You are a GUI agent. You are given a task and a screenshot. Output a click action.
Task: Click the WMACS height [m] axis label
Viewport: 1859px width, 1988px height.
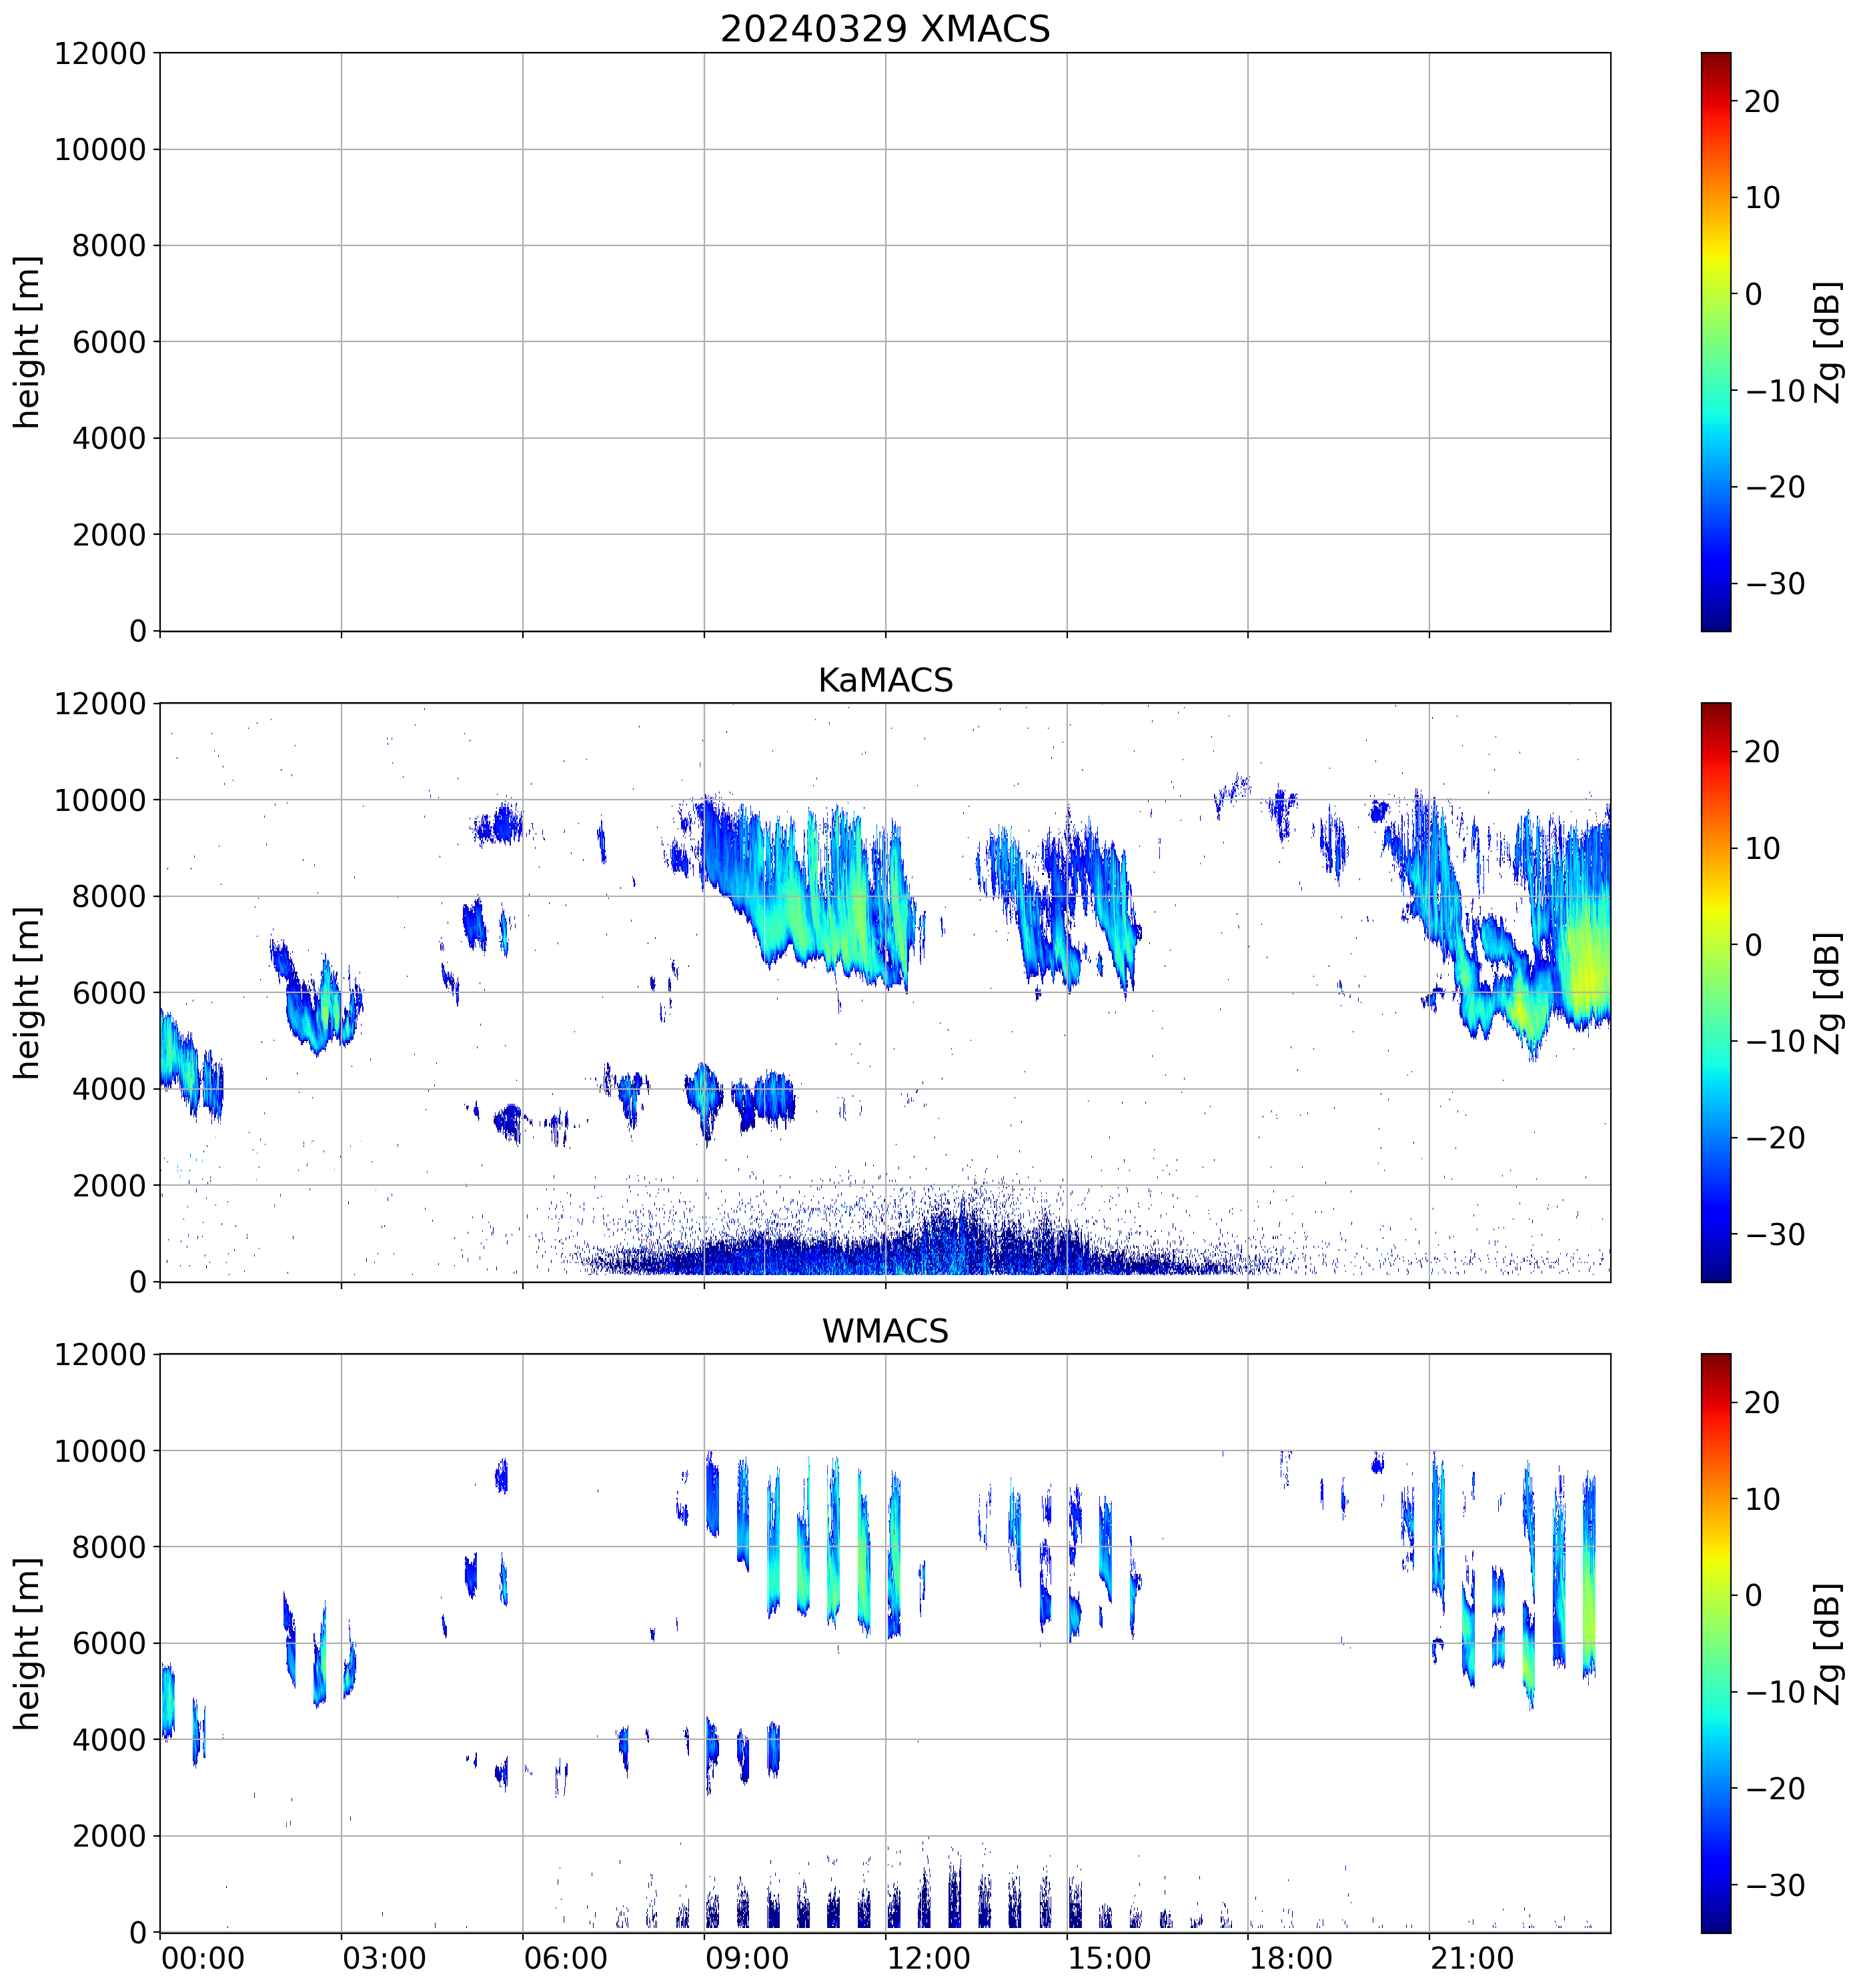tap(27, 1643)
